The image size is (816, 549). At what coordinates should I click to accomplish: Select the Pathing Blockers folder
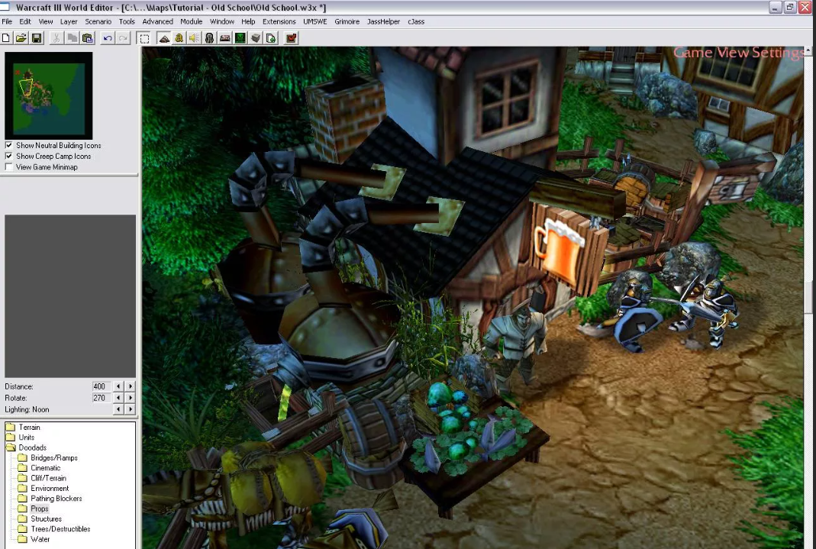[x=56, y=498]
